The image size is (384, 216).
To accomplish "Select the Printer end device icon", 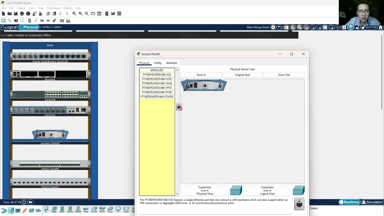I will [x=86, y=209].
